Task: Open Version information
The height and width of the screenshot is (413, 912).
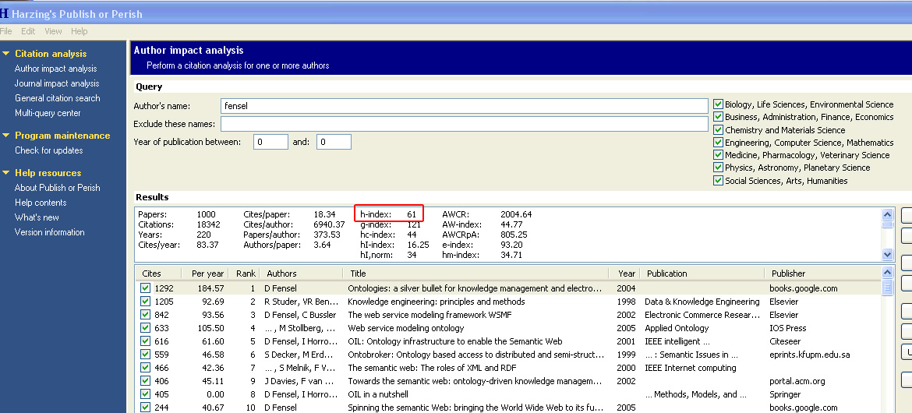Action: (49, 232)
